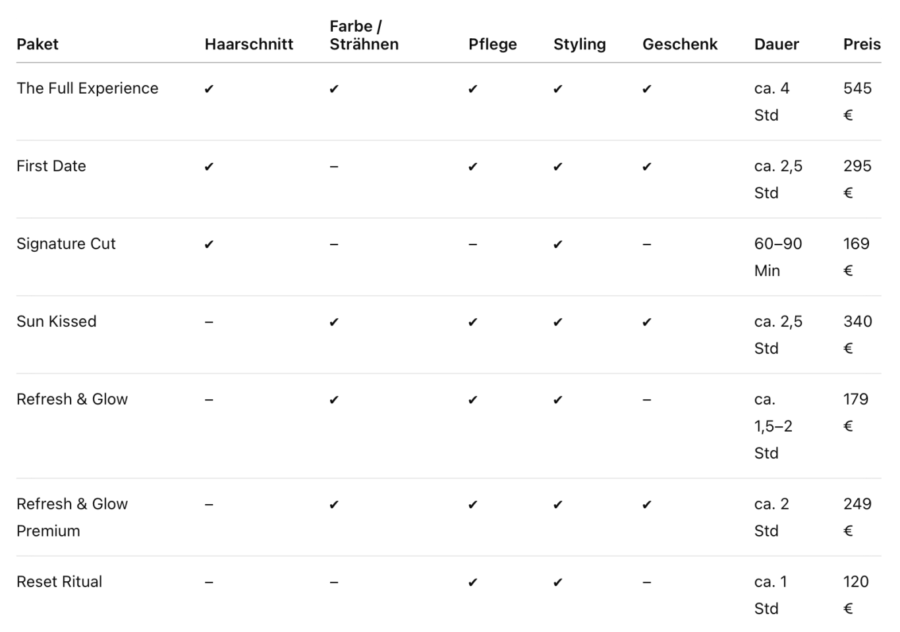Click the Dauer column header
The width and height of the screenshot is (900, 632).
[x=777, y=44]
